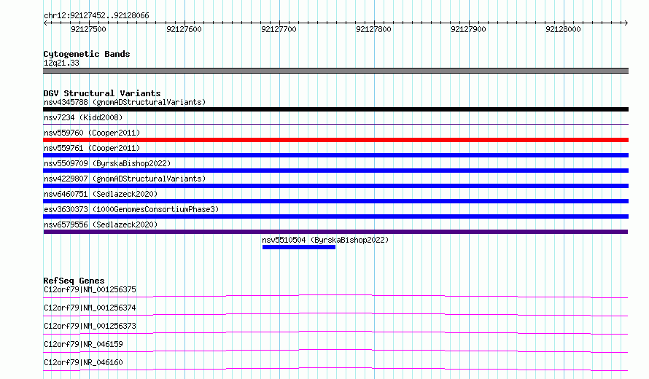Open variant nsv4345788 gnomAD label
The image size is (649, 379).
(125, 102)
